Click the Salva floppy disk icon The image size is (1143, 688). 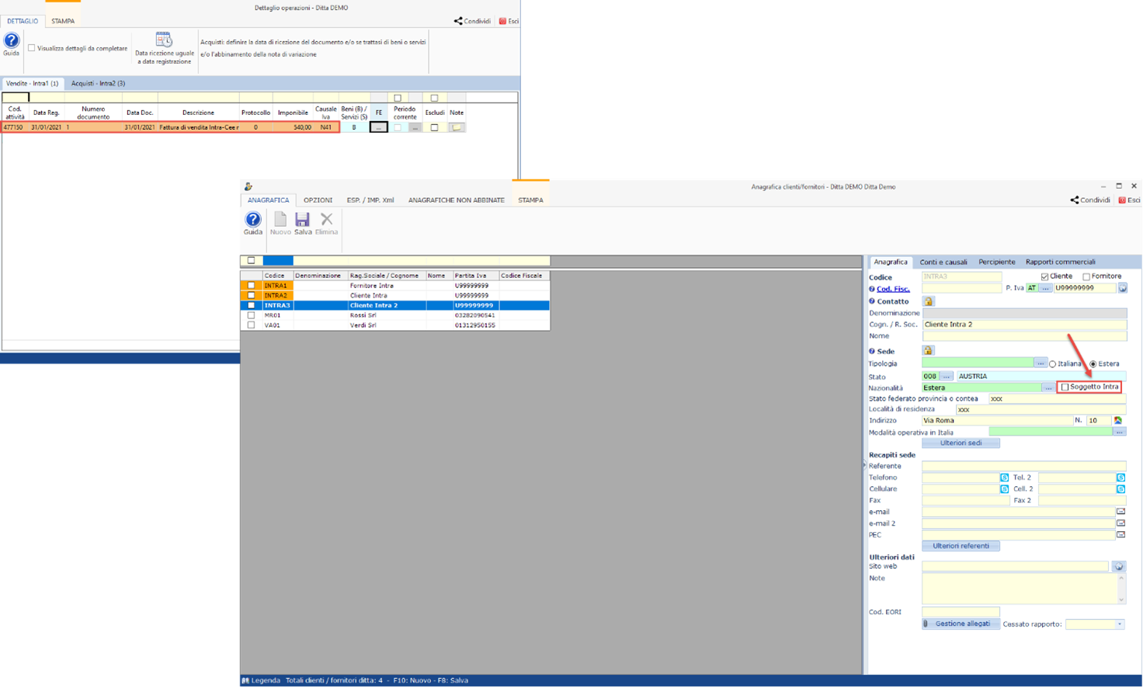click(x=302, y=221)
